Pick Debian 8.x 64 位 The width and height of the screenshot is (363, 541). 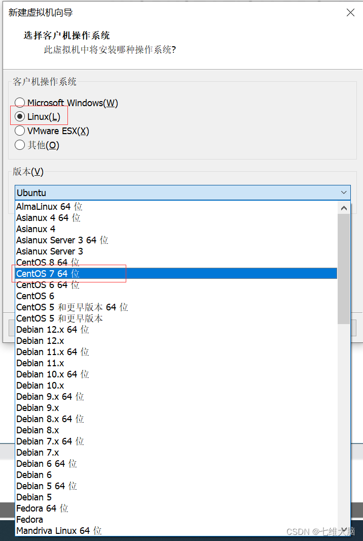click(x=176, y=419)
